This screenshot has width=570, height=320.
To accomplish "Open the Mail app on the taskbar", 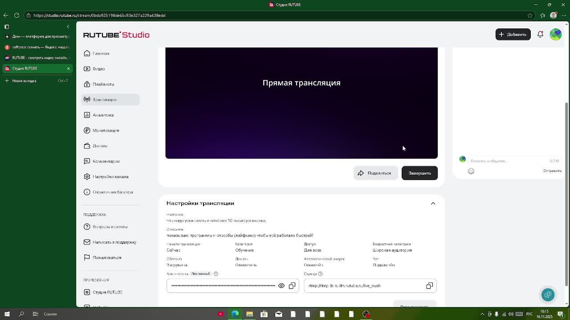I will click(x=279, y=314).
